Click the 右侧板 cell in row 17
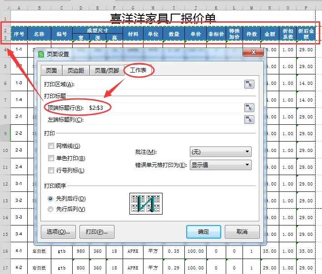The height and width of the screenshot is (274, 322). (x=39, y=268)
